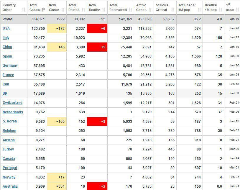Select Netherlands total deaths 639

(82, 112)
